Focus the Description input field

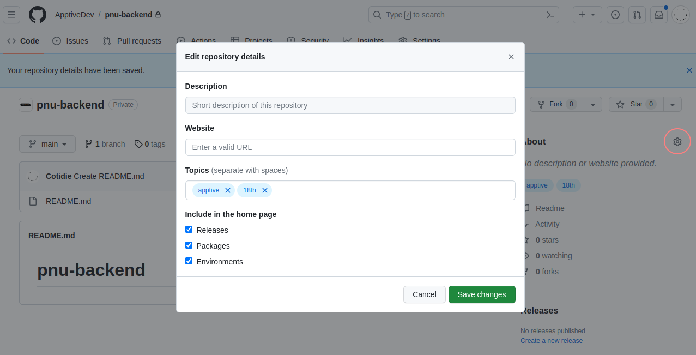(350, 105)
